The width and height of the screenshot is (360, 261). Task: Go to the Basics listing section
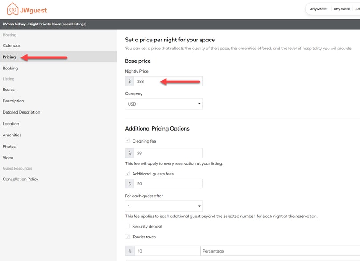pyautogui.click(x=8, y=90)
